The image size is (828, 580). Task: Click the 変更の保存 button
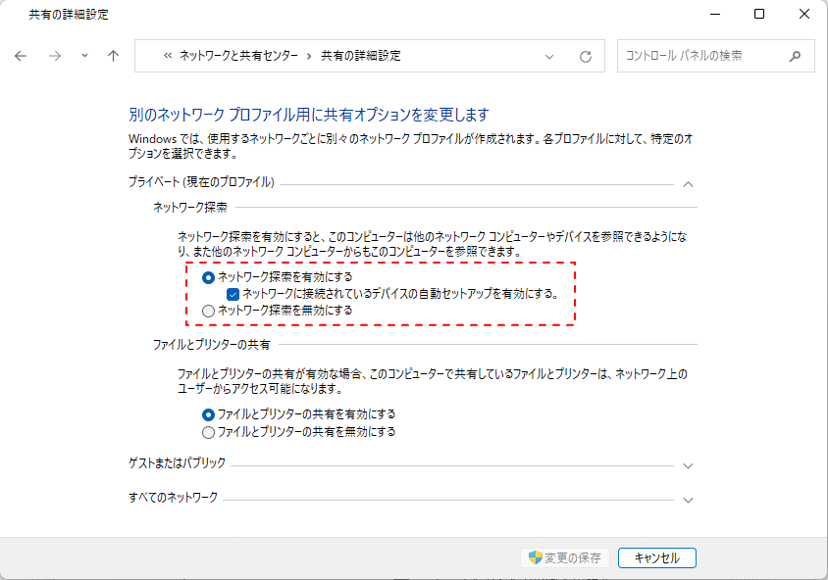pyautogui.click(x=565, y=557)
